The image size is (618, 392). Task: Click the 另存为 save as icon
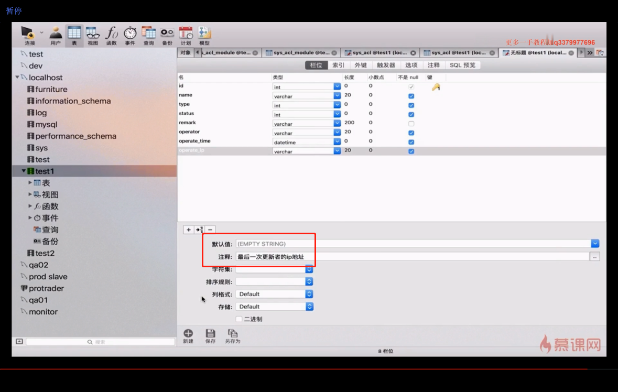[x=233, y=336]
